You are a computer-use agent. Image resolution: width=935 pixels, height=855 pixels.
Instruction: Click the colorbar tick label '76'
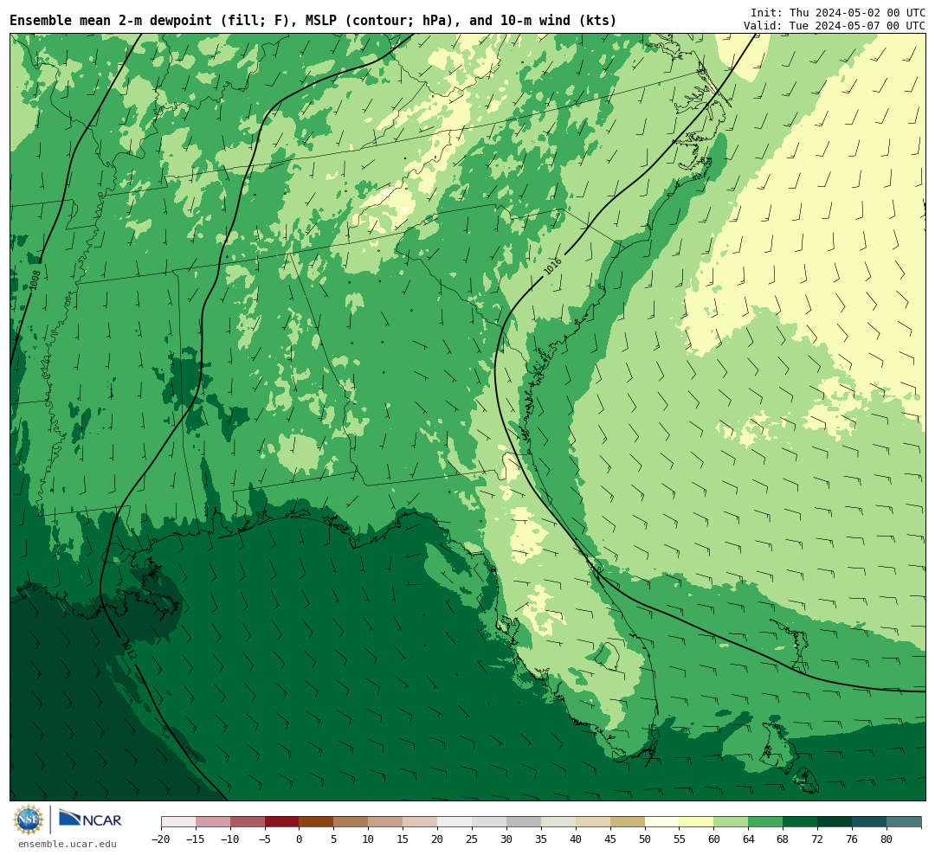coord(853,839)
